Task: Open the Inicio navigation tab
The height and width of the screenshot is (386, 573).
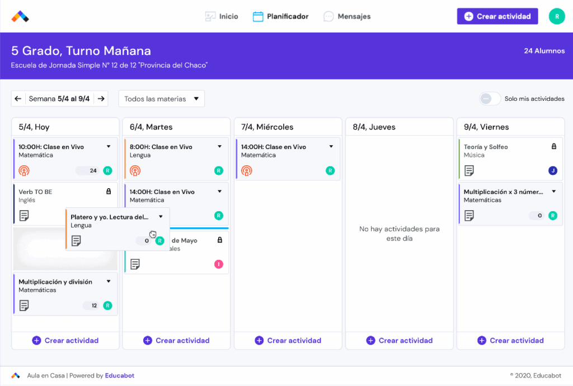Action: pos(222,17)
